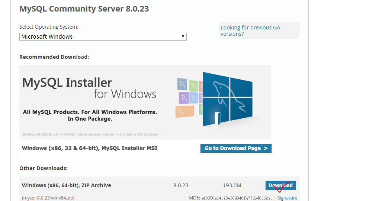Click the 'Recommended Download:' label

pyautogui.click(x=54, y=57)
